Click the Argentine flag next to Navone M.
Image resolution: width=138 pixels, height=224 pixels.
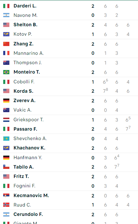[x=6, y=15]
